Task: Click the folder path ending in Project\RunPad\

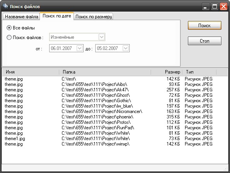Action: (x=98, y=128)
